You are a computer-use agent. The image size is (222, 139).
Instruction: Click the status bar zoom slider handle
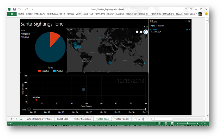click(x=187, y=123)
